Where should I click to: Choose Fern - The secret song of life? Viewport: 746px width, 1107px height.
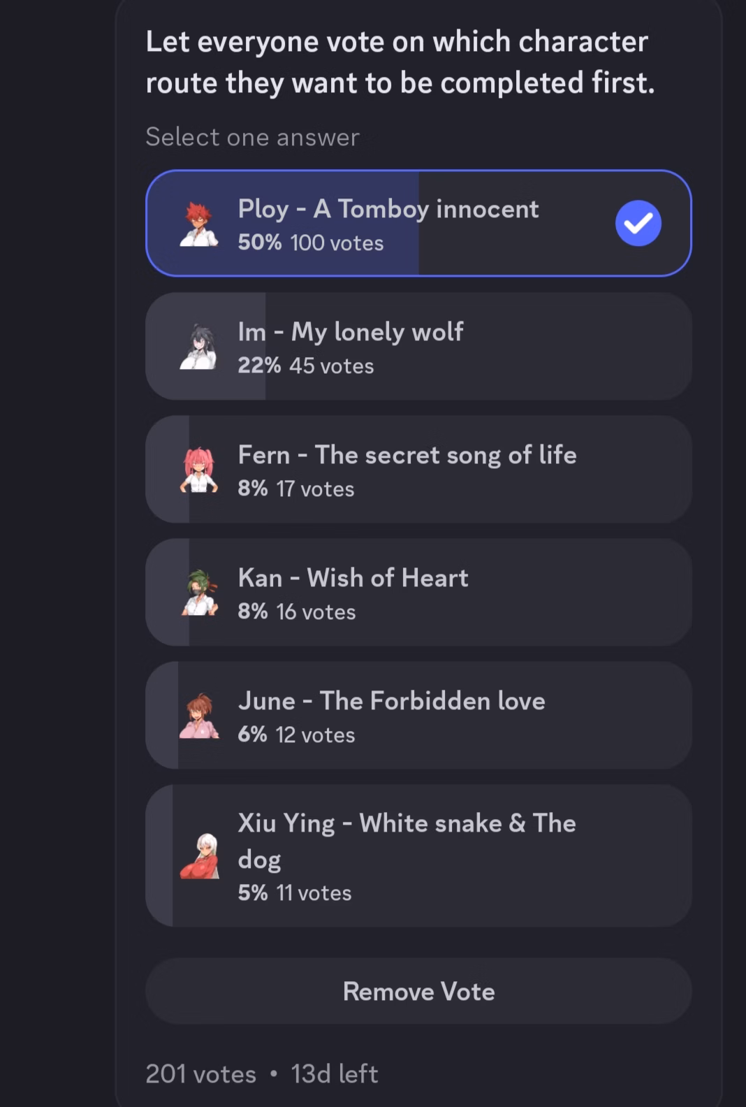pos(418,470)
